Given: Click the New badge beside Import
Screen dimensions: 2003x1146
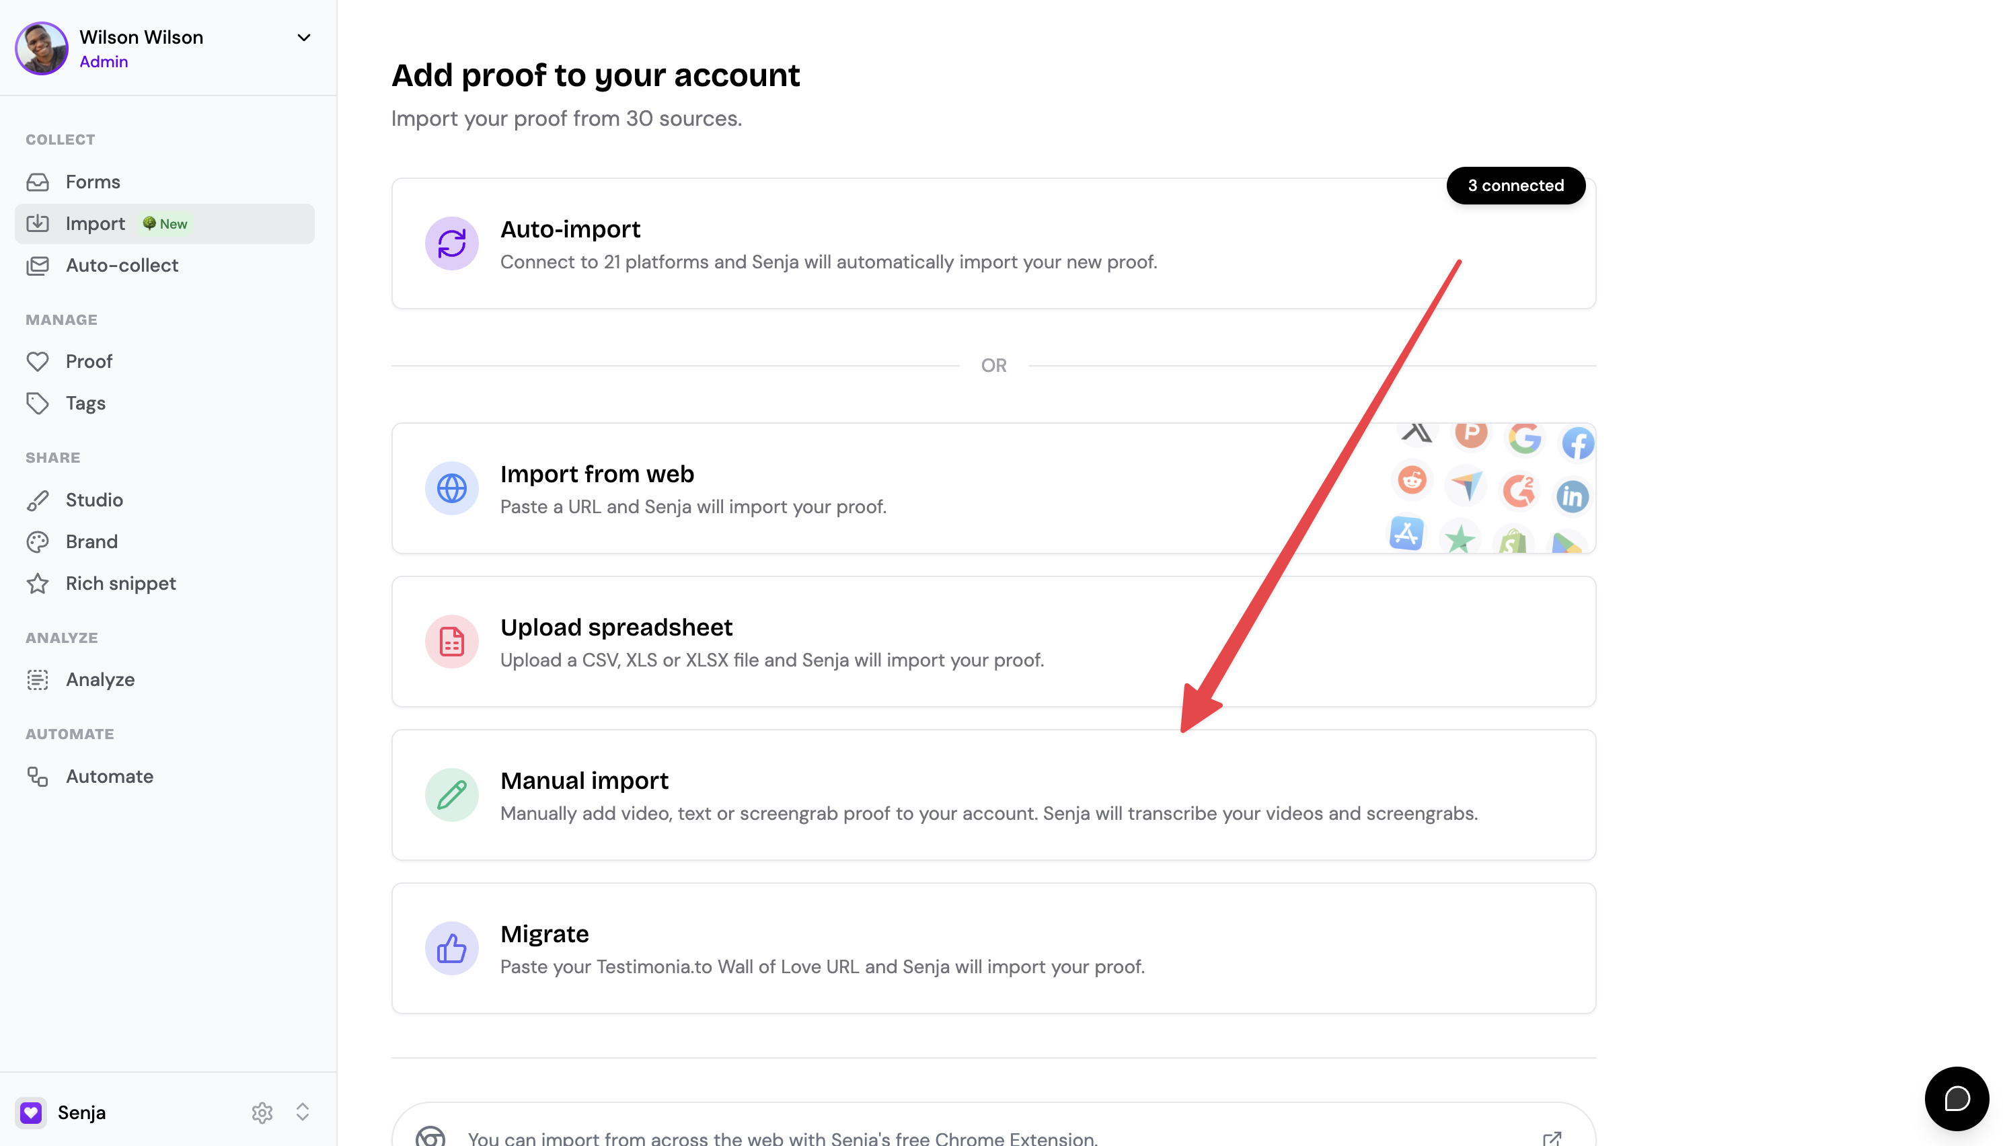Looking at the screenshot, I should click(x=165, y=223).
